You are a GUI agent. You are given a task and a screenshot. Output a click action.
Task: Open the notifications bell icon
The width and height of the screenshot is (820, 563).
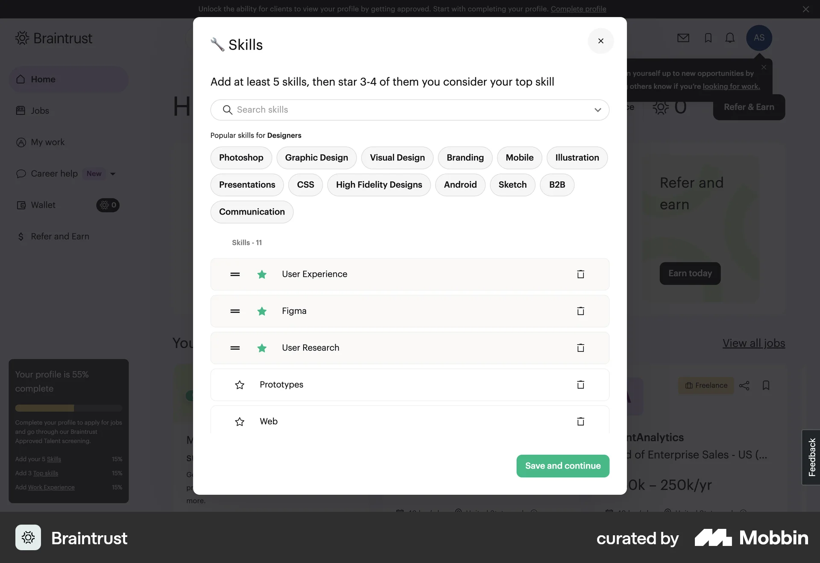pyautogui.click(x=730, y=38)
